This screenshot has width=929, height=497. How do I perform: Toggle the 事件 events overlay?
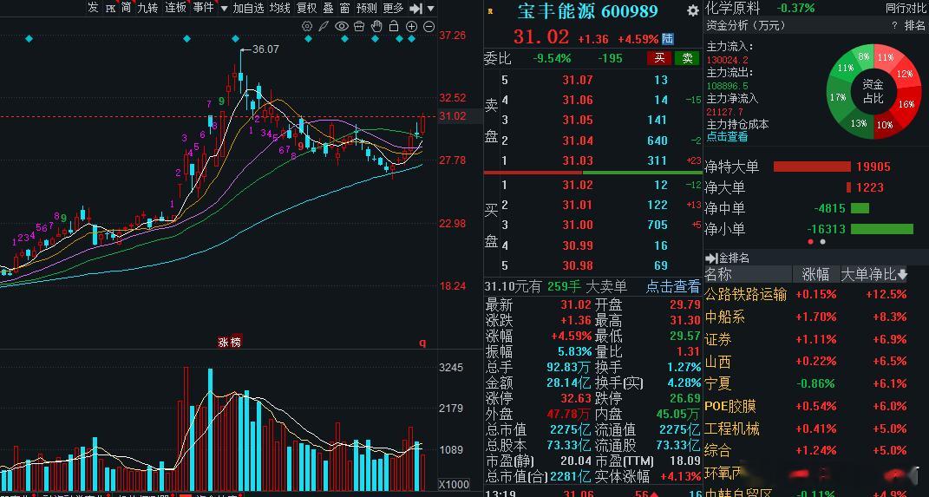click(203, 8)
